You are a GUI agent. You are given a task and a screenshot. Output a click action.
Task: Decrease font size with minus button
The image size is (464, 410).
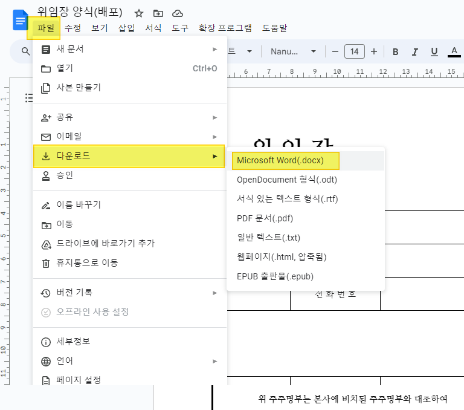click(335, 51)
